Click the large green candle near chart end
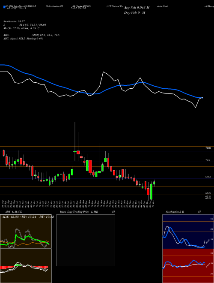The width and height of the screenshot is (214, 283). [151, 192]
